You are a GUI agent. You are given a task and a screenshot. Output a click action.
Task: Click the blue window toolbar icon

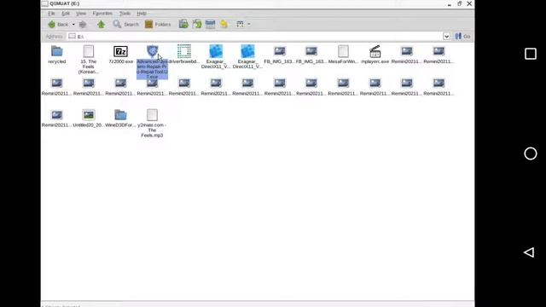click(211, 24)
